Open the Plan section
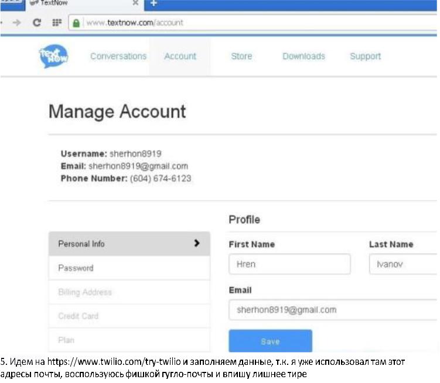The width and height of the screenshot is (440, 383). 129,340
